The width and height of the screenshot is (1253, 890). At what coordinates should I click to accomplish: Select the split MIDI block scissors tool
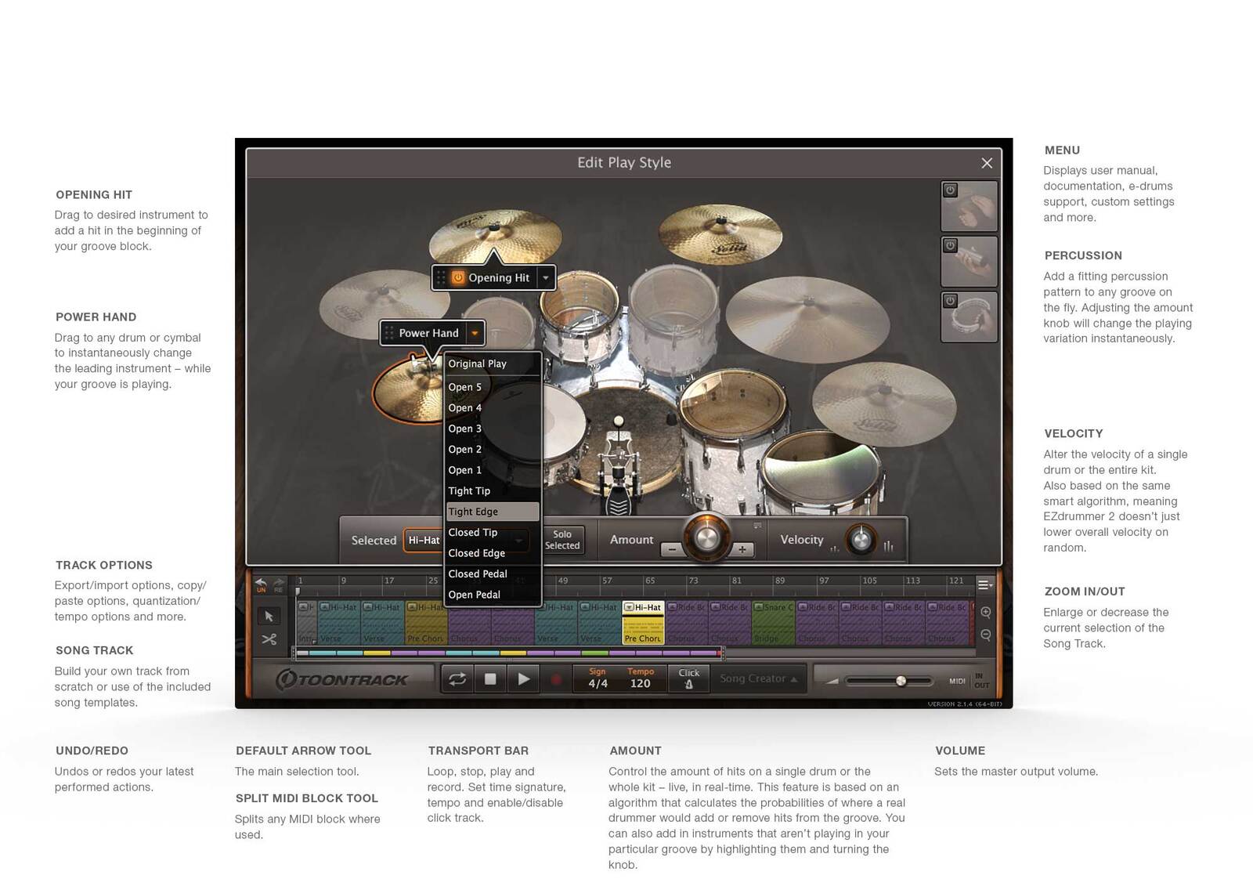[x=269, y=639]
